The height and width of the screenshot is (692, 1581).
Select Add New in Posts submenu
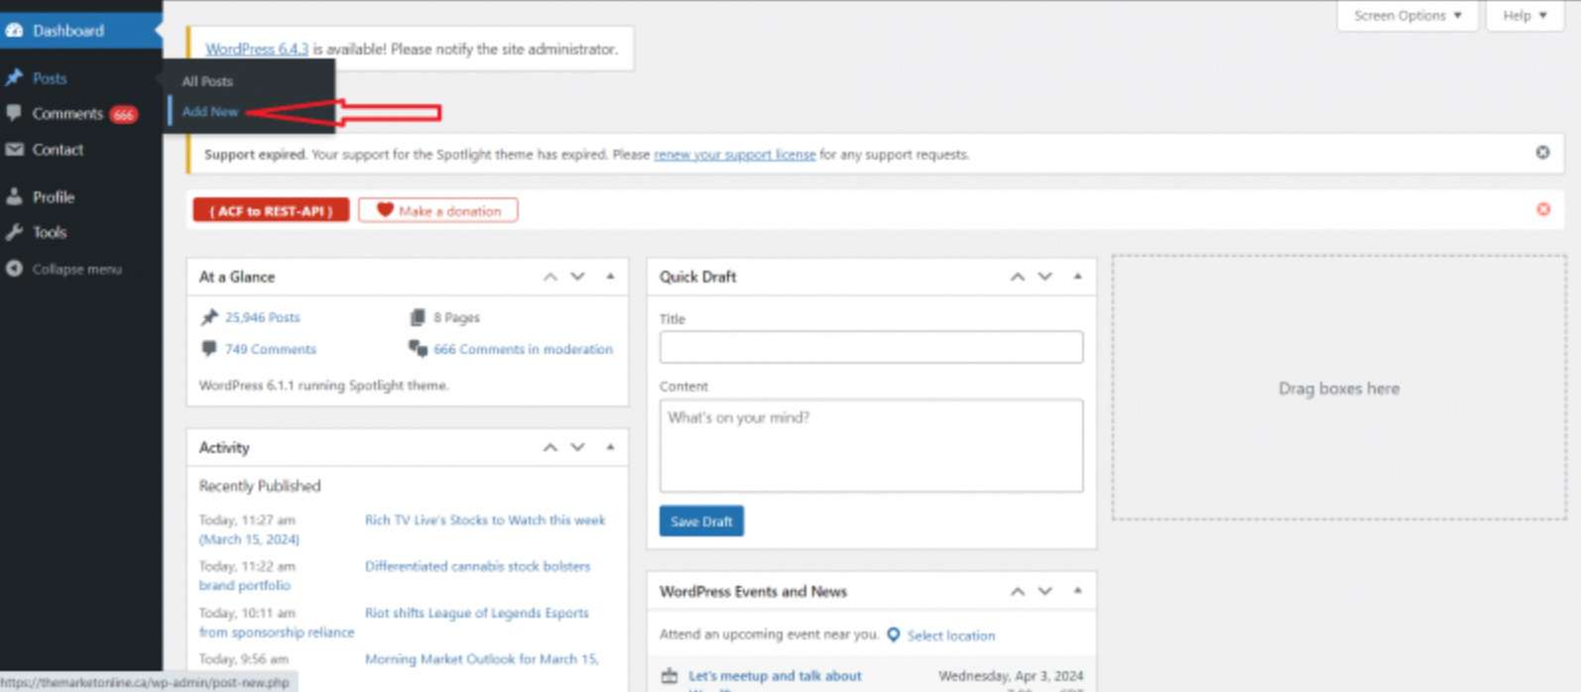(210, 112)
